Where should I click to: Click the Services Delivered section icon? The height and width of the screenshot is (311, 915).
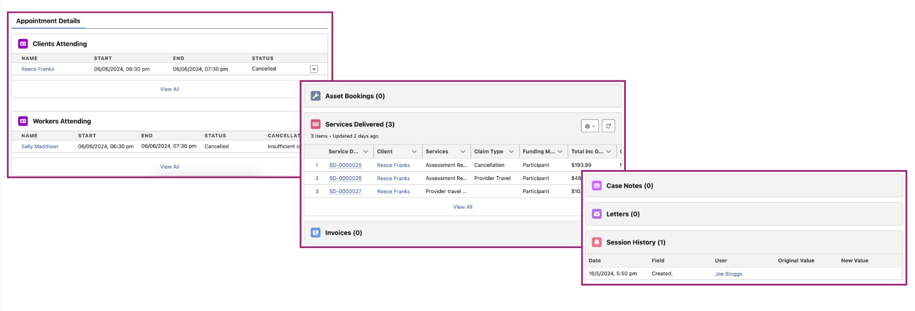(x=316, y=124)
